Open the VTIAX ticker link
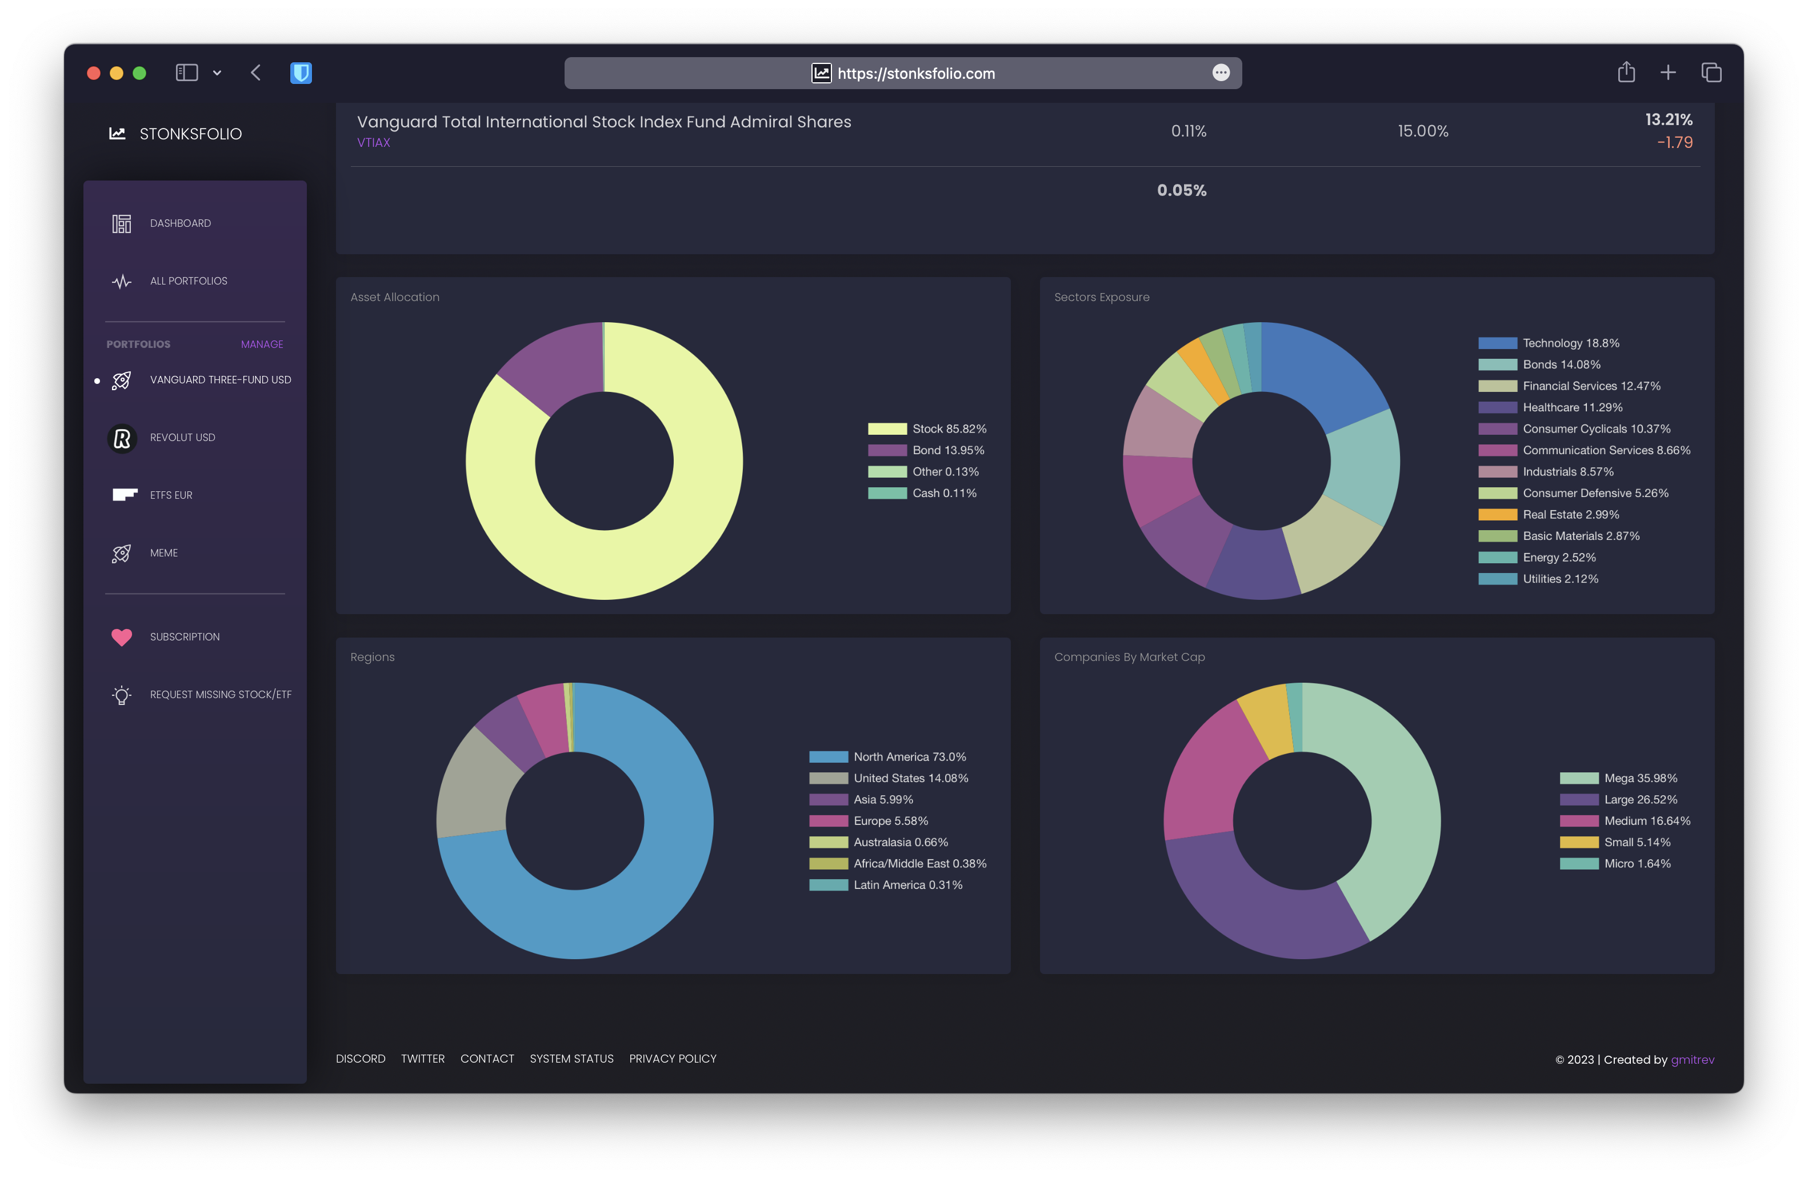1808x1178 pixels. (x=374, y=143)
